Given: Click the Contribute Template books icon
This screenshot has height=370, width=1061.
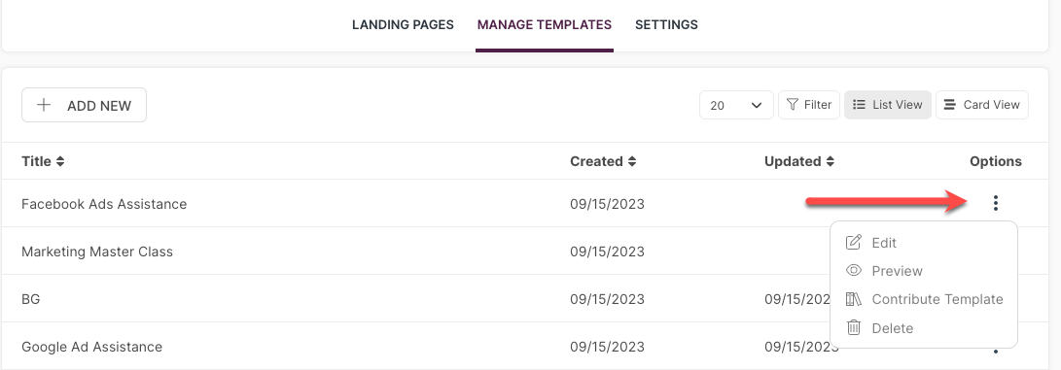Looking at the screenshot, I should (x=854, y=299).
